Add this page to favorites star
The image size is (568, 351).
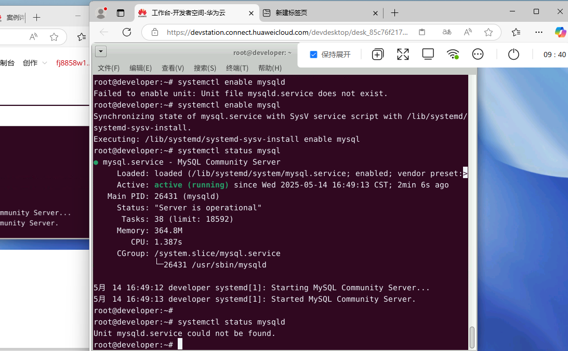click(488, 32)
